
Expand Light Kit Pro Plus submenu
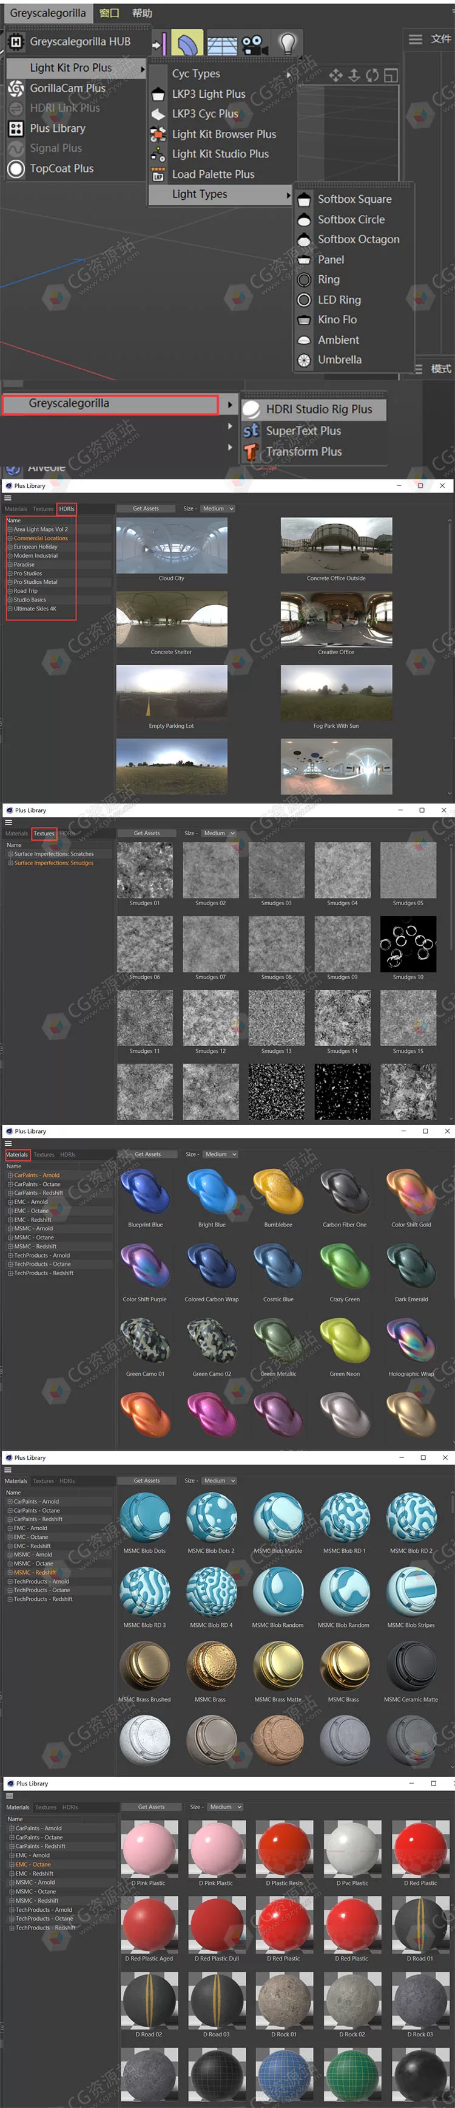(76, 68)
